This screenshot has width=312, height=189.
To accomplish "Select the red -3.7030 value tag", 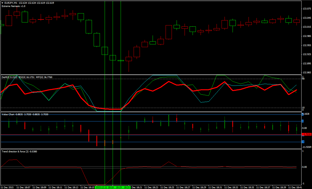I will 307,134.
